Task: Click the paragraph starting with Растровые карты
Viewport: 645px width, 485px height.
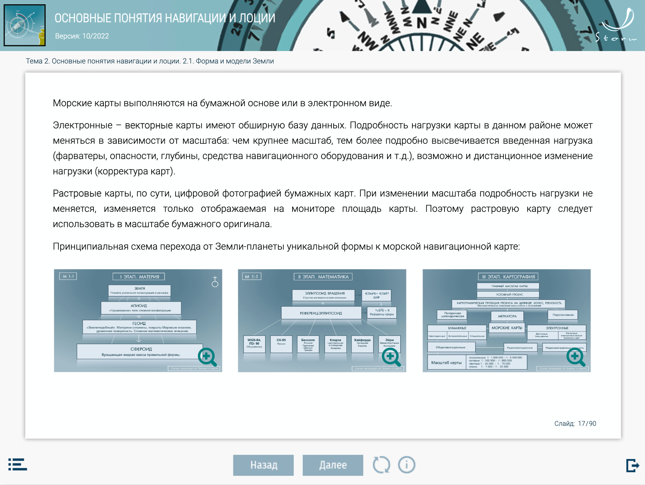Action: click(322, 209)
